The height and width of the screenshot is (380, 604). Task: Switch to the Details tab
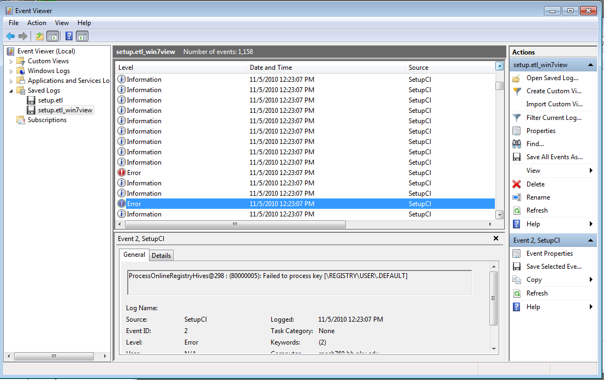tap(161, 255)
